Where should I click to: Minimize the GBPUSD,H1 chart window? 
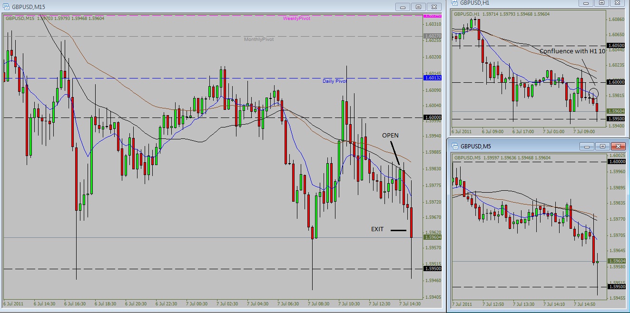point(586,3)
